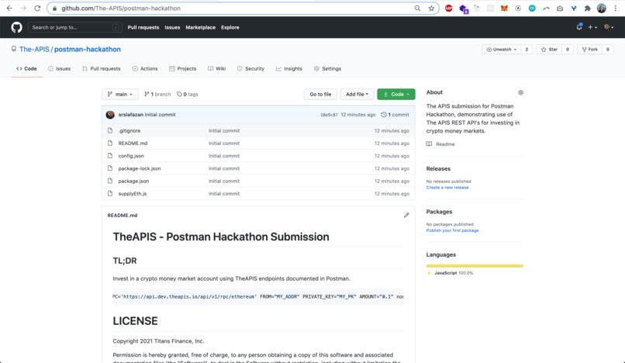Open Explore in the top navigation
Screen dimensions: 625x363
(230, 27)
